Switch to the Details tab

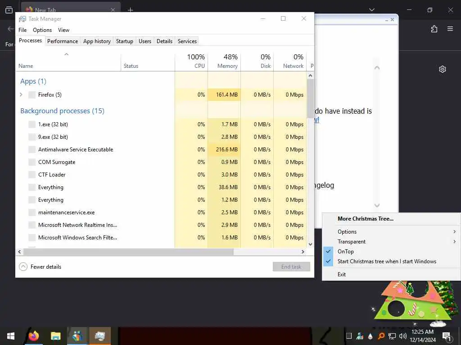pyautogui.click(x=164, y=41)
